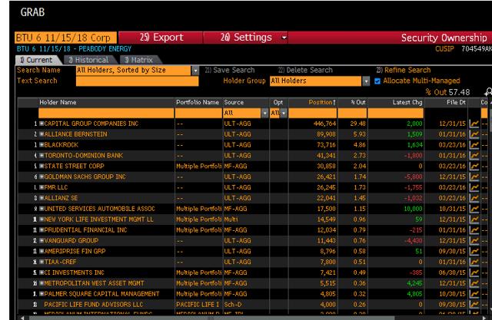The height and width of the screenshot is (320, 492).
Task: Open chart icon for BlackRock row
Action: 474,145
